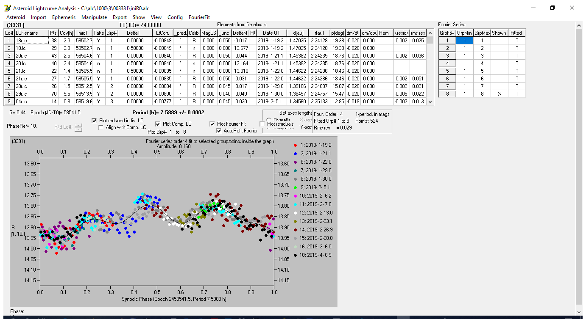Screen dimensions: 586x319
Task: Click the rms res column header
Action: [x=418, y=33]
